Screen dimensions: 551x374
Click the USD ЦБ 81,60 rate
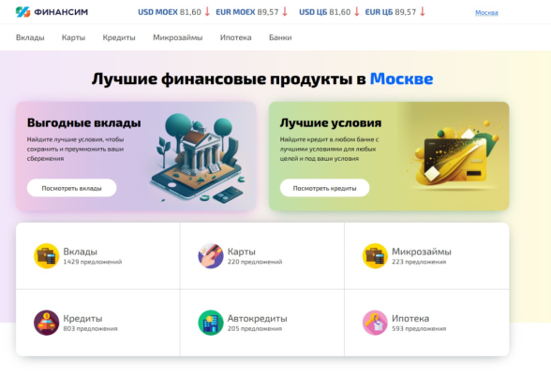pyautogui.click(x=324, y=12)
